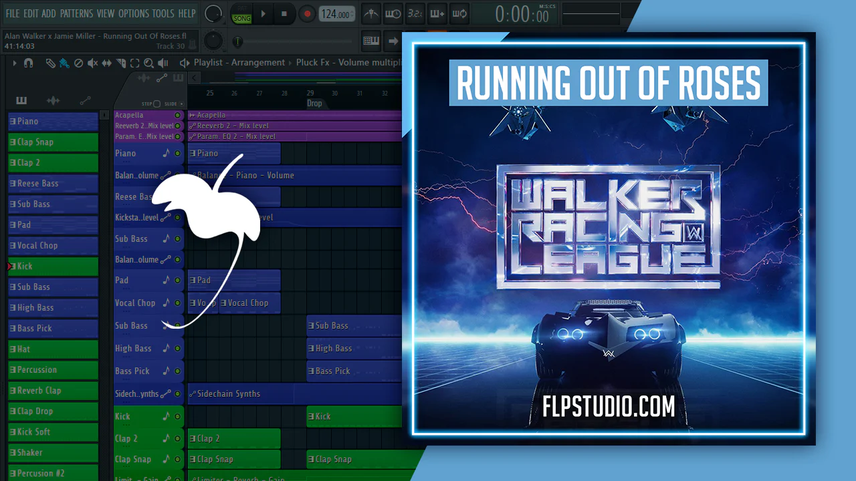Open the PATTERNS menu
The height and width of the screenshot is (481, 856).
click(x=76, y=13)
